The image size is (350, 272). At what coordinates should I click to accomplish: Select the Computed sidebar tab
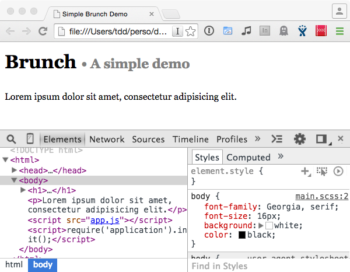[x=249, y=158]
